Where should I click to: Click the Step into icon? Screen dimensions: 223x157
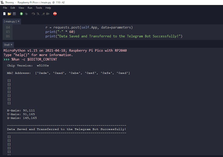38,14
